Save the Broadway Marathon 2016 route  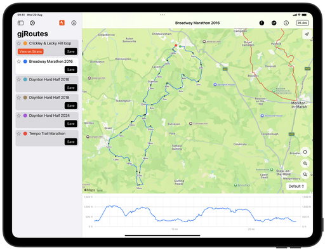pos(70,70)
